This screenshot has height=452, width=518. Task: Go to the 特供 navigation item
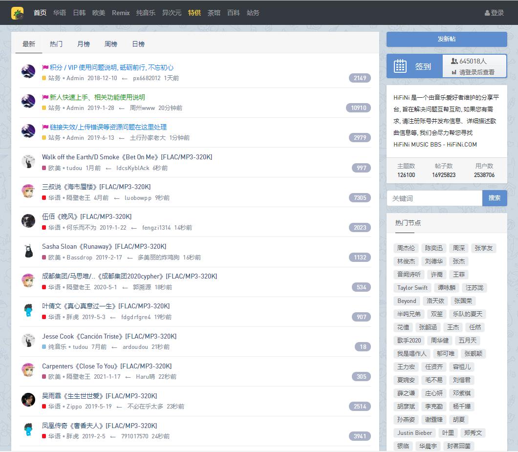coord(194,13)
